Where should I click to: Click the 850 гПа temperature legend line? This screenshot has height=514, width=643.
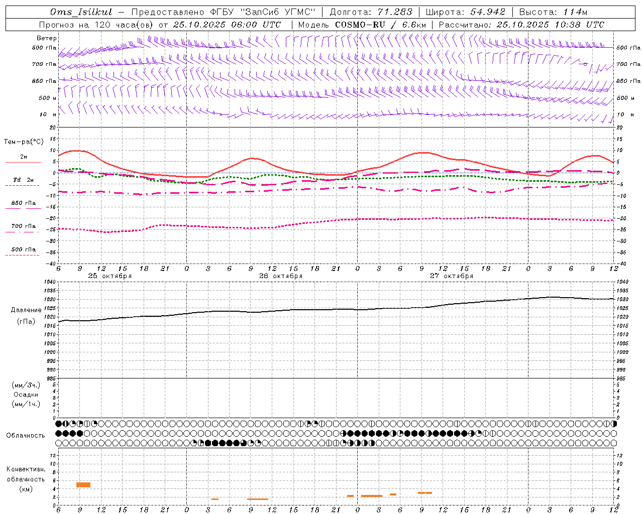[x=23, y=208]
